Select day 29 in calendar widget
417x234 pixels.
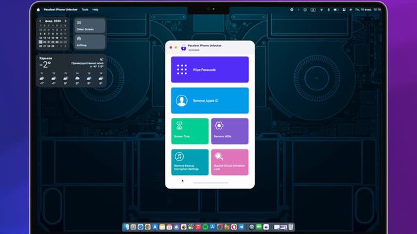click(53, 46)
